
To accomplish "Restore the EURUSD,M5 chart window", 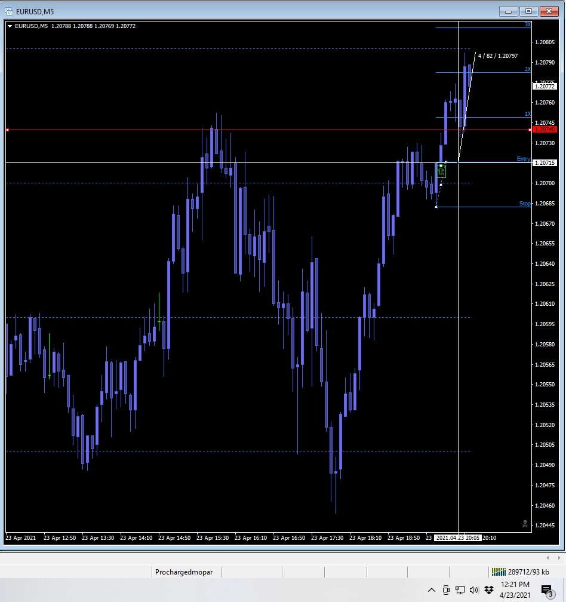I will tap(528, 11).
